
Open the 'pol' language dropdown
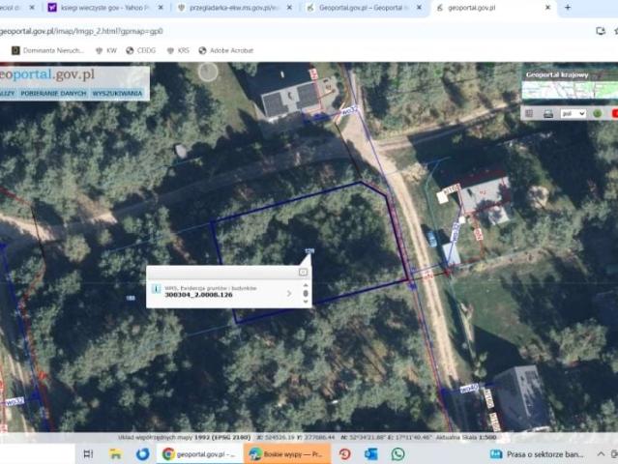pos(573,114)
